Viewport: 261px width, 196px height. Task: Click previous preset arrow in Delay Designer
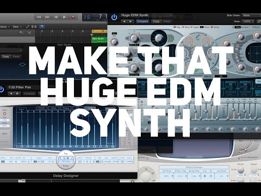[x=11, y=94]
